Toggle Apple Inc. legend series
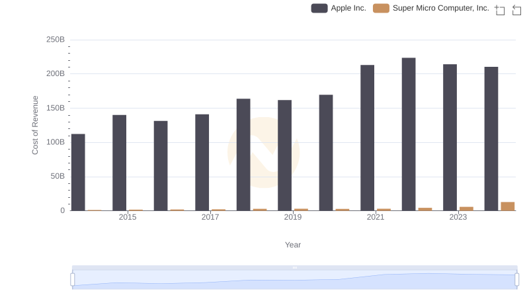The image size is (529, 305). coord(339,8)
